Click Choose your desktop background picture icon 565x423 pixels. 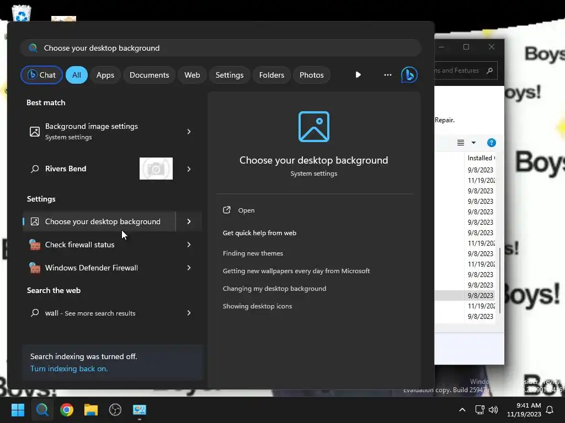[x=35, y=221]
